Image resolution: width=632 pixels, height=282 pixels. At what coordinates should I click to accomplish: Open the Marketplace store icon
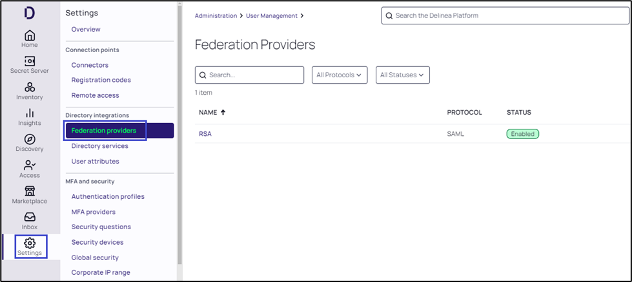pos(29,191)
